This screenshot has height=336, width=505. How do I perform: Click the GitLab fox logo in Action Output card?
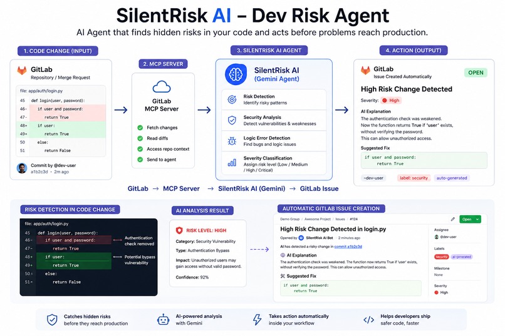click(365, 70)
